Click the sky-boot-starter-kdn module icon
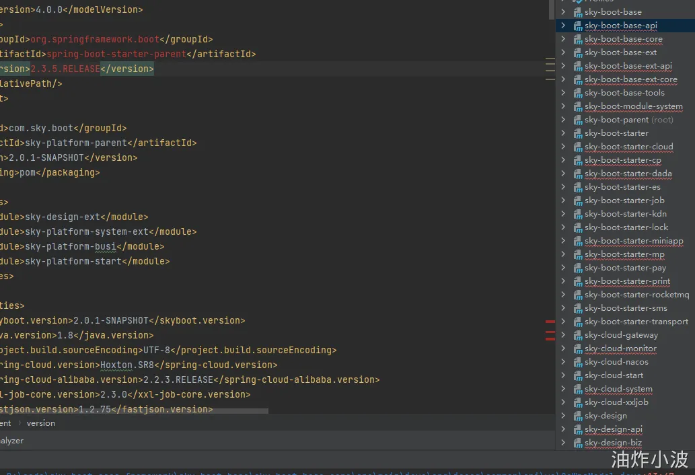695x475 pixels. coord(577,214)
